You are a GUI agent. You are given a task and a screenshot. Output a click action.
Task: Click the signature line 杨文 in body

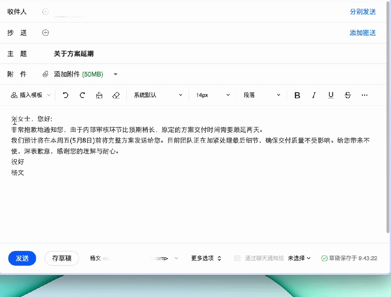17,173
